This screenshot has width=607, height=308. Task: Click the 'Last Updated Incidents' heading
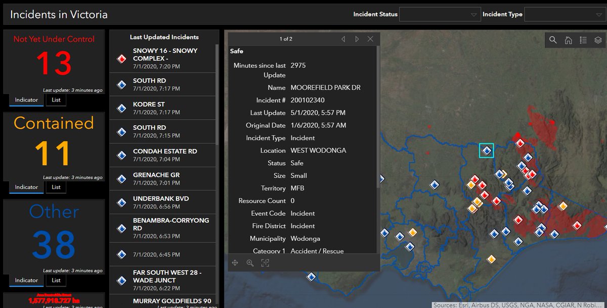[164, 37]
